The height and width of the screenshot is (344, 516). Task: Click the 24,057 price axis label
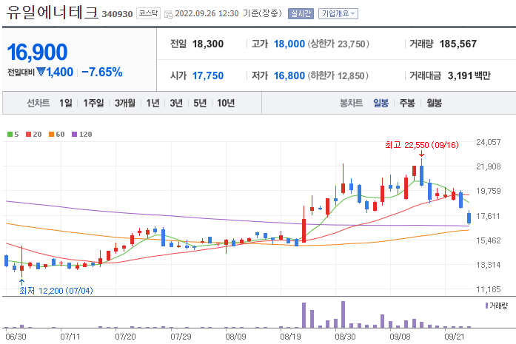pos(489,142)
